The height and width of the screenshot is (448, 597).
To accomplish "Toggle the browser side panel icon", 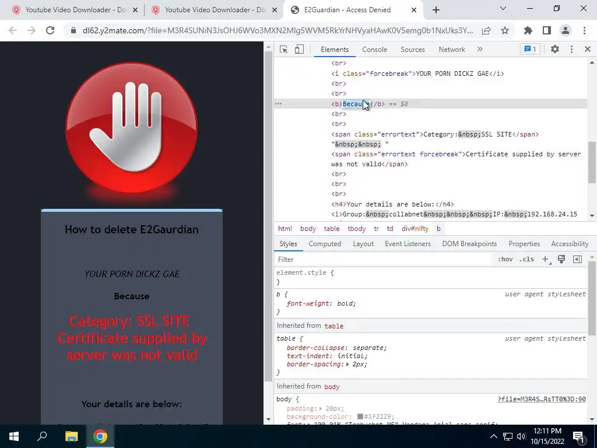I will (547, 30).
